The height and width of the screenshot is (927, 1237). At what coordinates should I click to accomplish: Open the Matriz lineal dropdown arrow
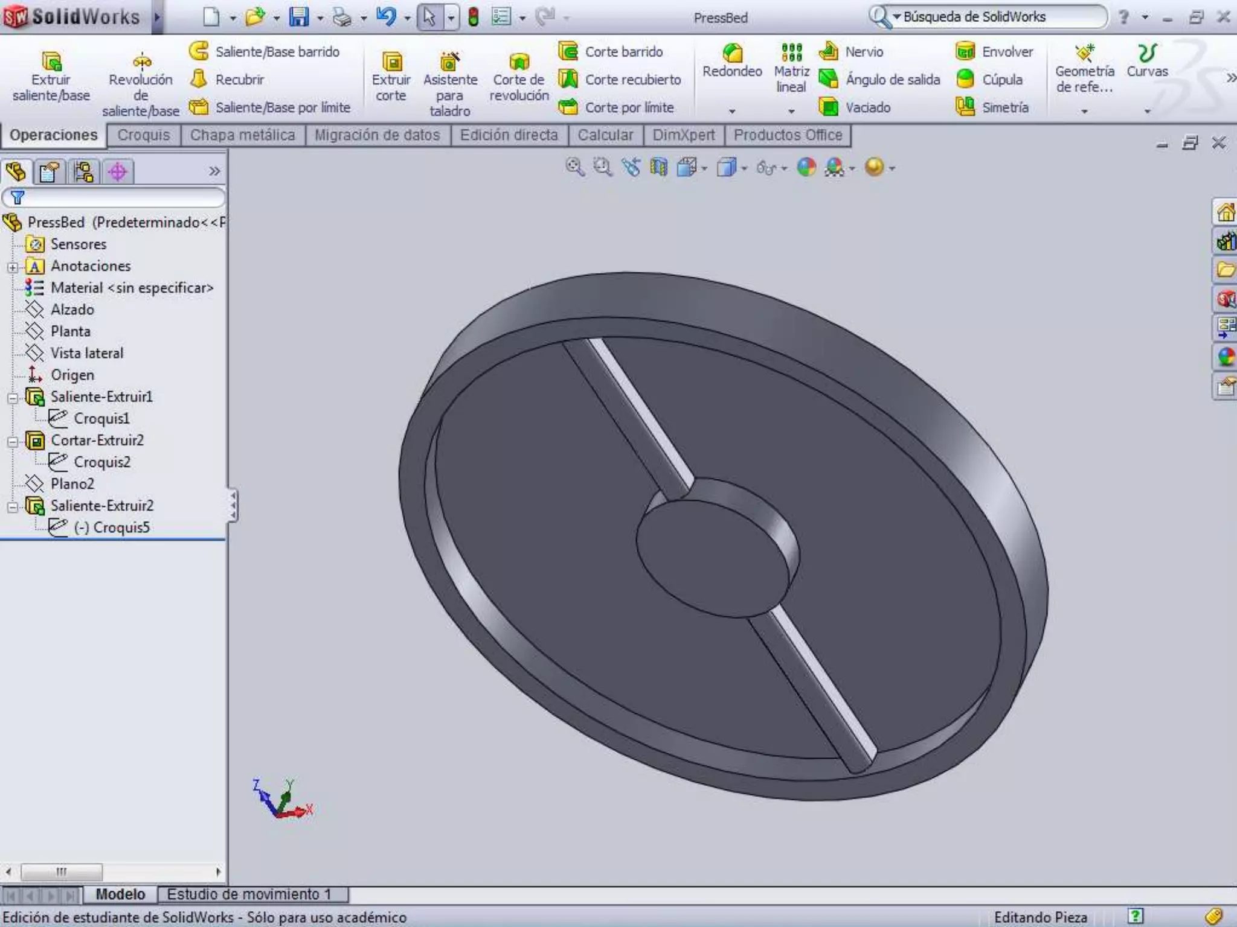pos(791,112)
